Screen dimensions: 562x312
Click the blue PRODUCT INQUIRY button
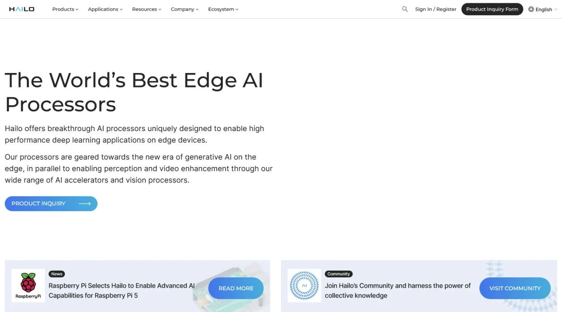(x=51, y=204)
